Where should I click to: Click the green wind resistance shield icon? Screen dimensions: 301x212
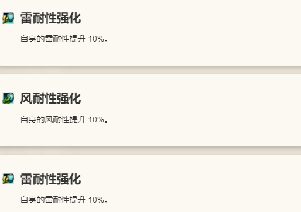pyautogui.click(x=8, y=98)
